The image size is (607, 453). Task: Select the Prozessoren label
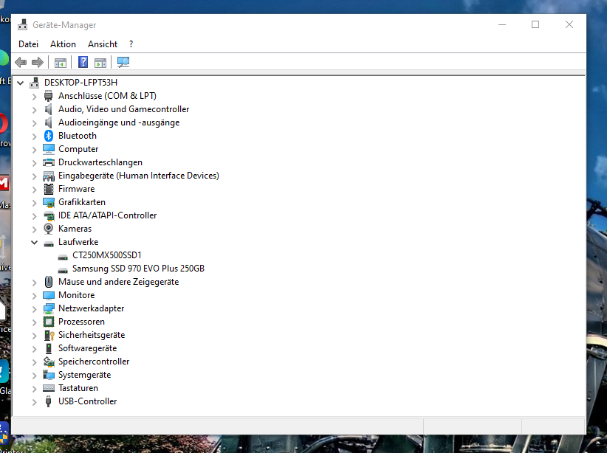pos(82,322)
